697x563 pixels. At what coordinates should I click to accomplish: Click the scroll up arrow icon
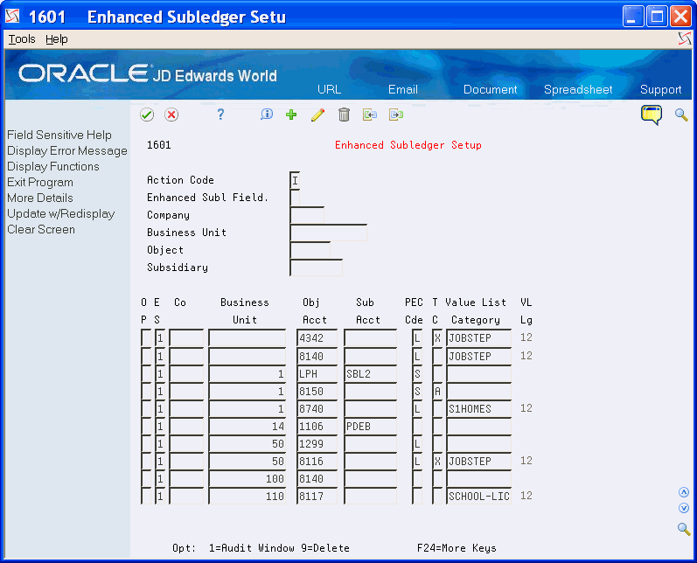click(684, 492)
